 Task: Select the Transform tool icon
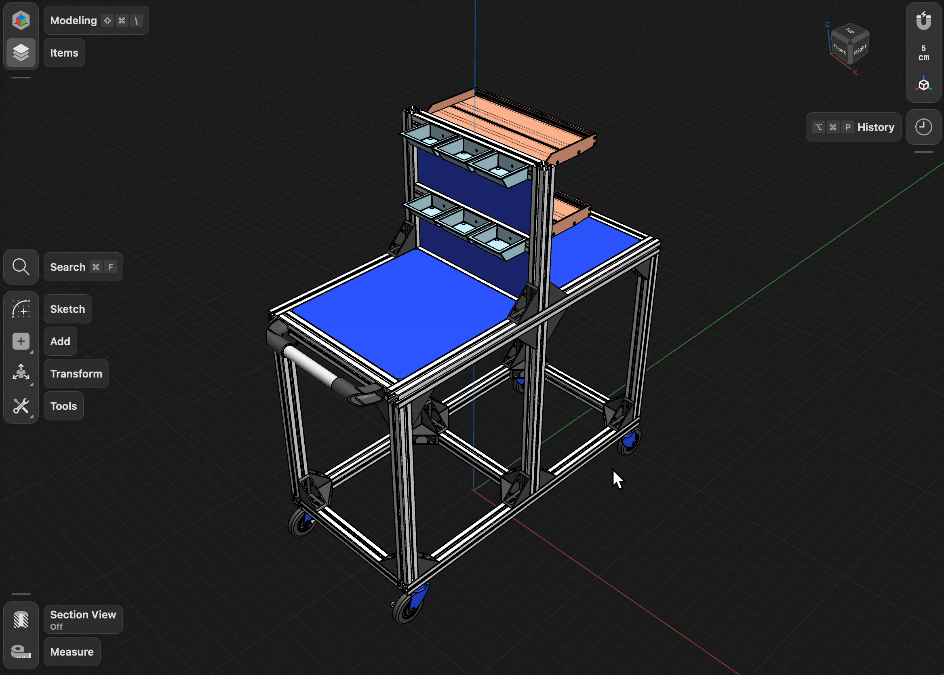[21, 373]
